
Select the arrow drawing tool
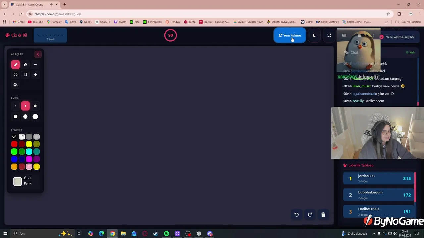coord(35,75)
